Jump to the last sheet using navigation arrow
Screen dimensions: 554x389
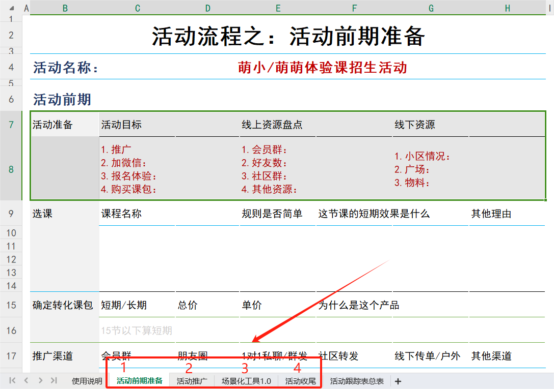[54, 381]
